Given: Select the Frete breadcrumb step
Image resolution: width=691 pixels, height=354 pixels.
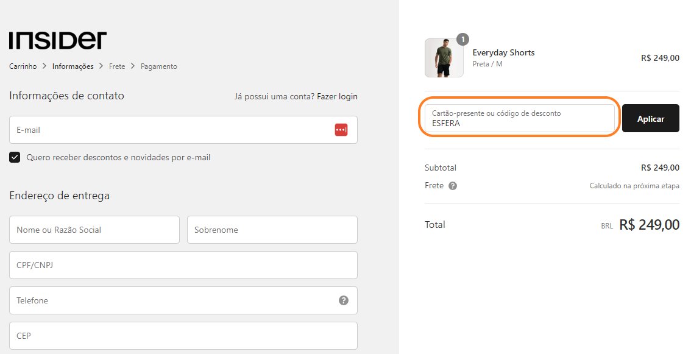Looking at the screenshot, I should [x=117, y=66].
